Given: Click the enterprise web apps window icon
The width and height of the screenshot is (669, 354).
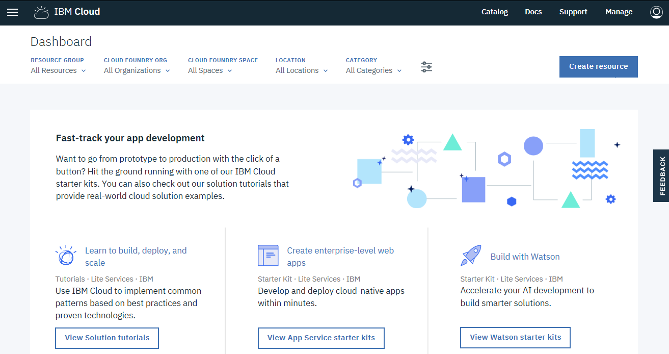Looking at the screenshot, I should pyautogui.click(x=268, y=256).
